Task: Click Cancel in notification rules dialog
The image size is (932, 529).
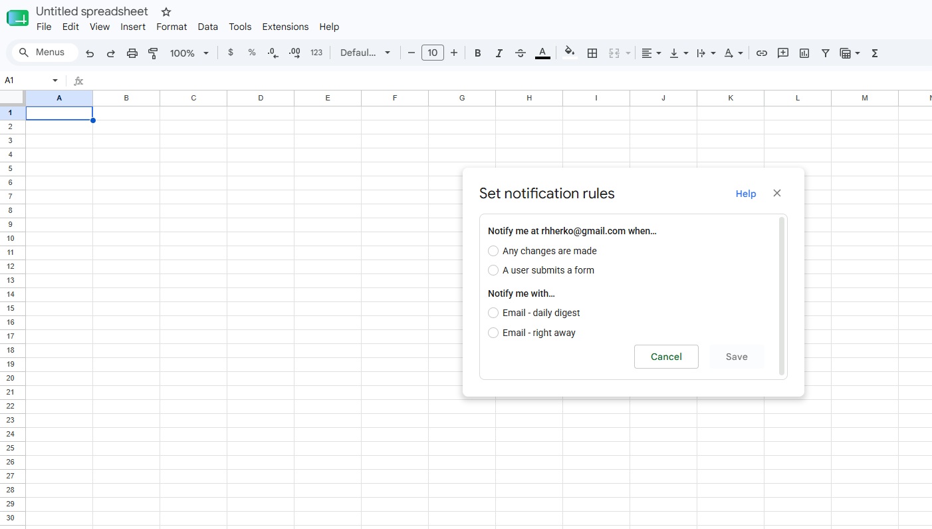Action: 666,357
